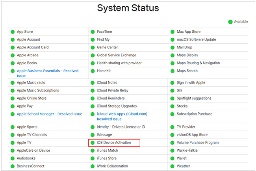256x171 pixels.
Task: Click the green dot next to Apple TV Channels
Action: click(13, 135)
